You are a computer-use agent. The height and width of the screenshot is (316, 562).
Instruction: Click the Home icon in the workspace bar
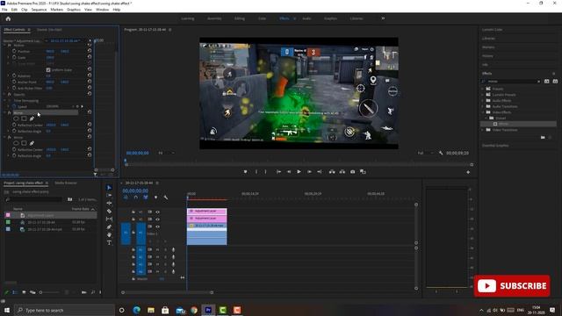point(8,18)
